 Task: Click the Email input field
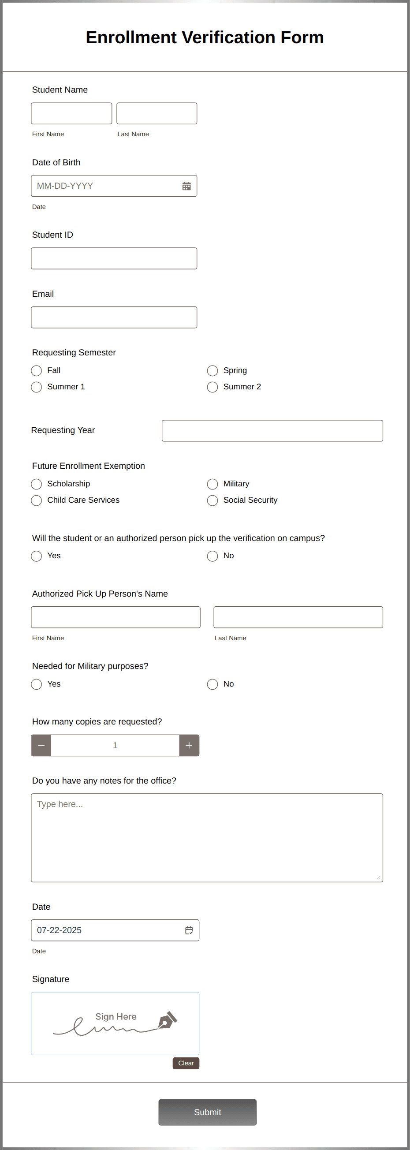tap(114, 317)
